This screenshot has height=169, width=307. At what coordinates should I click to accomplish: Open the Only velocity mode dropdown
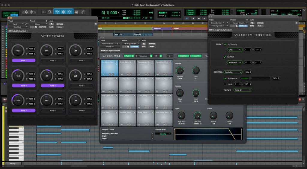pyautogui.click(x=235, y=50)
